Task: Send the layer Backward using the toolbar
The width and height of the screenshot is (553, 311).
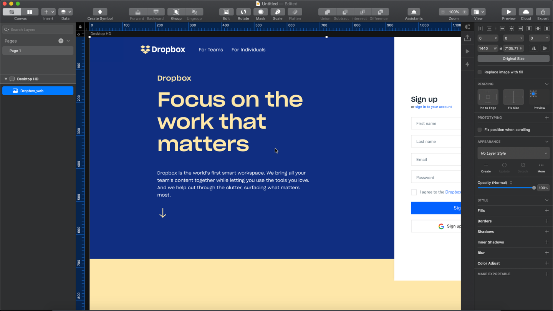Action: coord(156,12)
